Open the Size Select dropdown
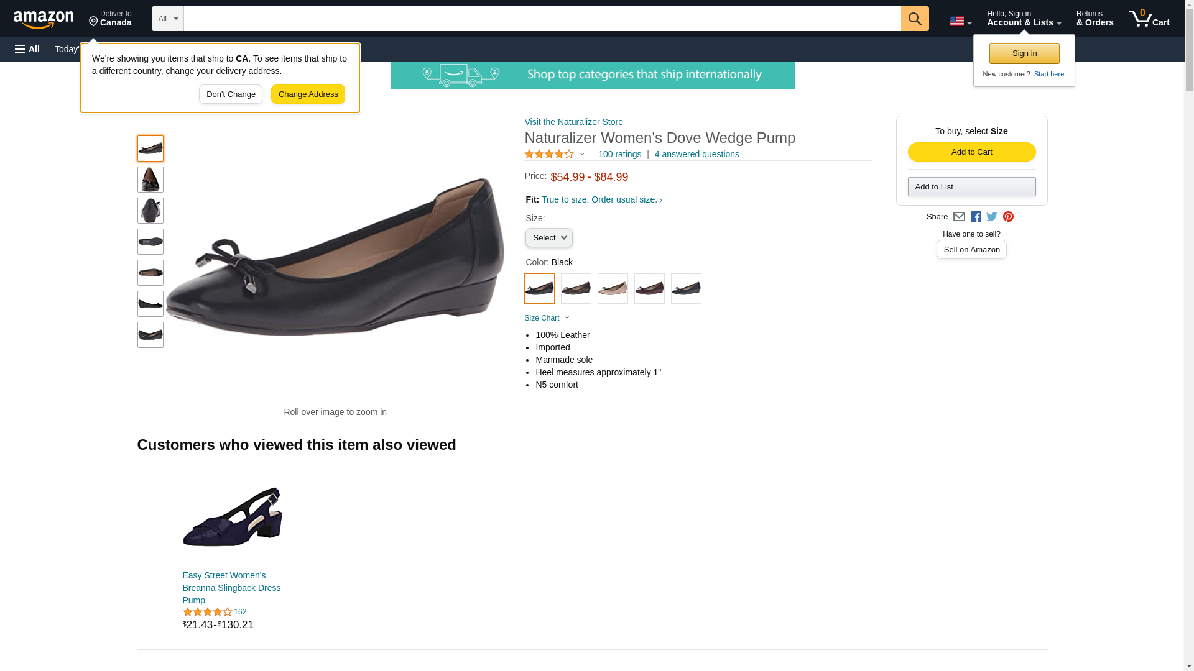Image resolution: width=1194 pixels, height=671 pixels. pyautogui.click(x=548, y=238)
